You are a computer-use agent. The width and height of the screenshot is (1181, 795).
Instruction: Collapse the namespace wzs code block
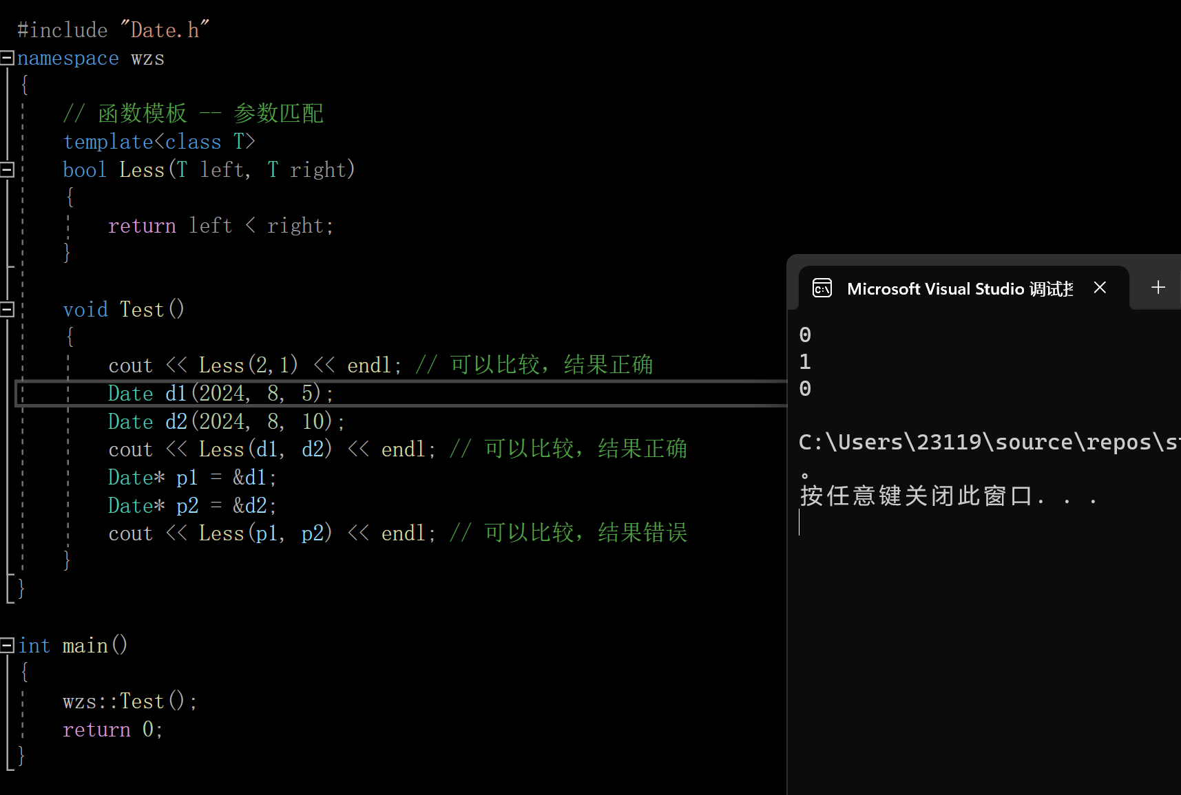point(7,58)
